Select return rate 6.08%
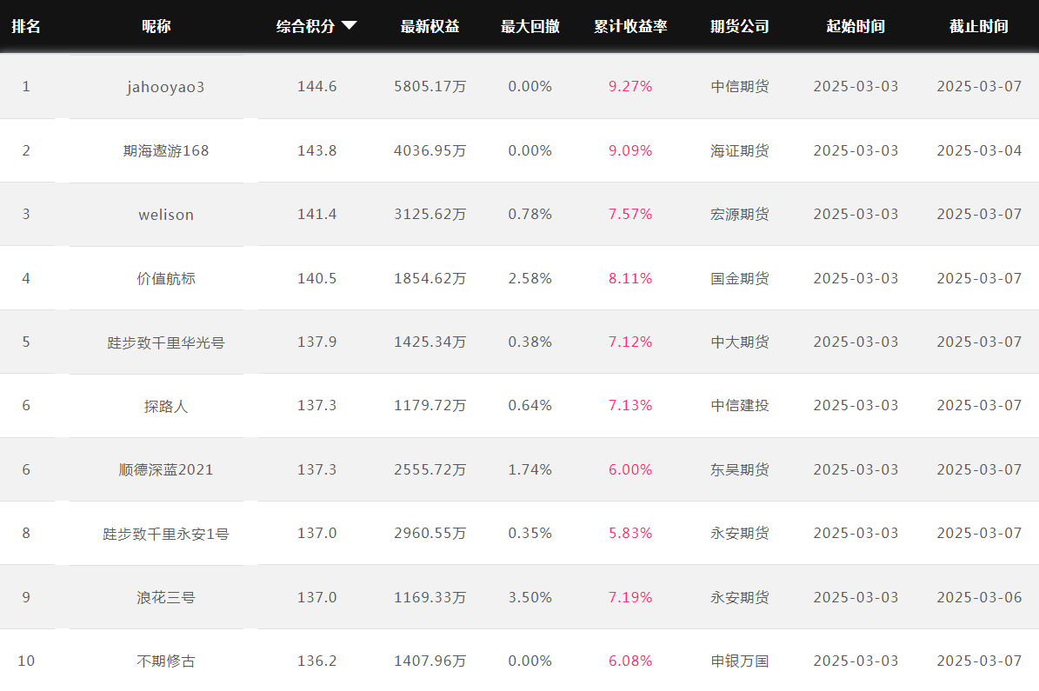The width and height of the screenshot is (1039, 691). point(630,661)
